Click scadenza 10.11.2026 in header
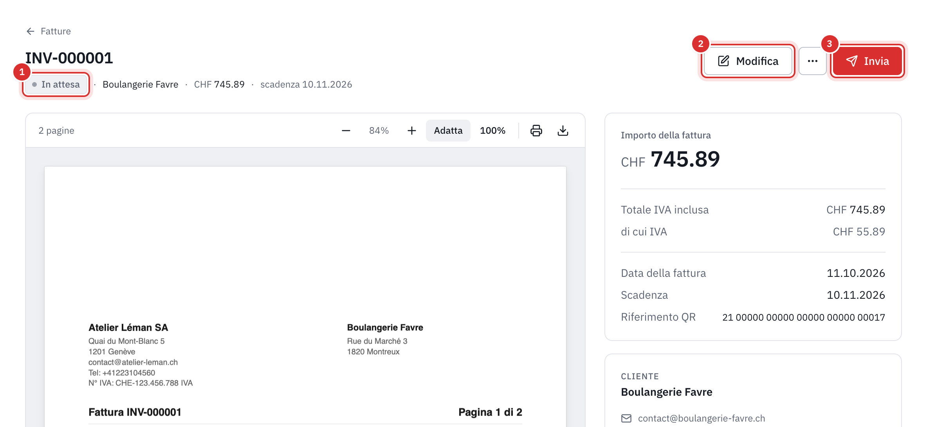 pos(306,84)
